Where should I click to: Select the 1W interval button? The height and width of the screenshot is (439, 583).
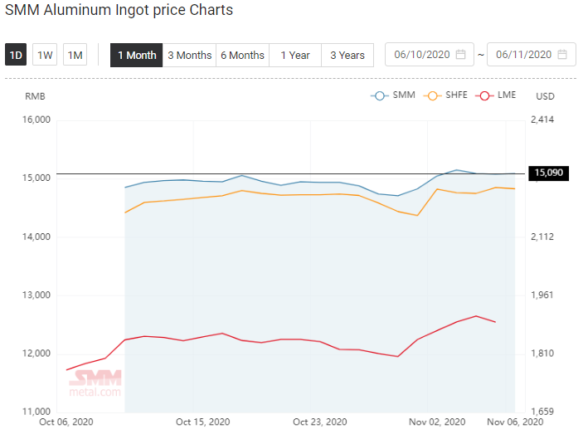point(45,55)
